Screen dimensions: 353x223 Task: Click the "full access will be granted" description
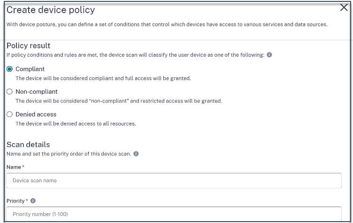103,78
